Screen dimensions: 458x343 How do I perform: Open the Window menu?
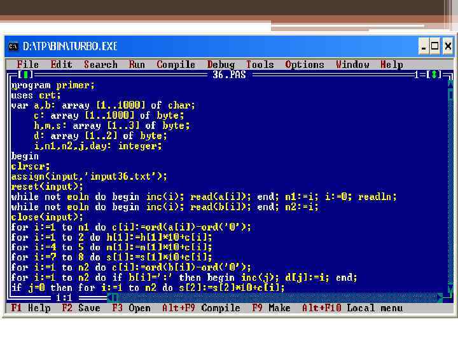pos(352,64)
